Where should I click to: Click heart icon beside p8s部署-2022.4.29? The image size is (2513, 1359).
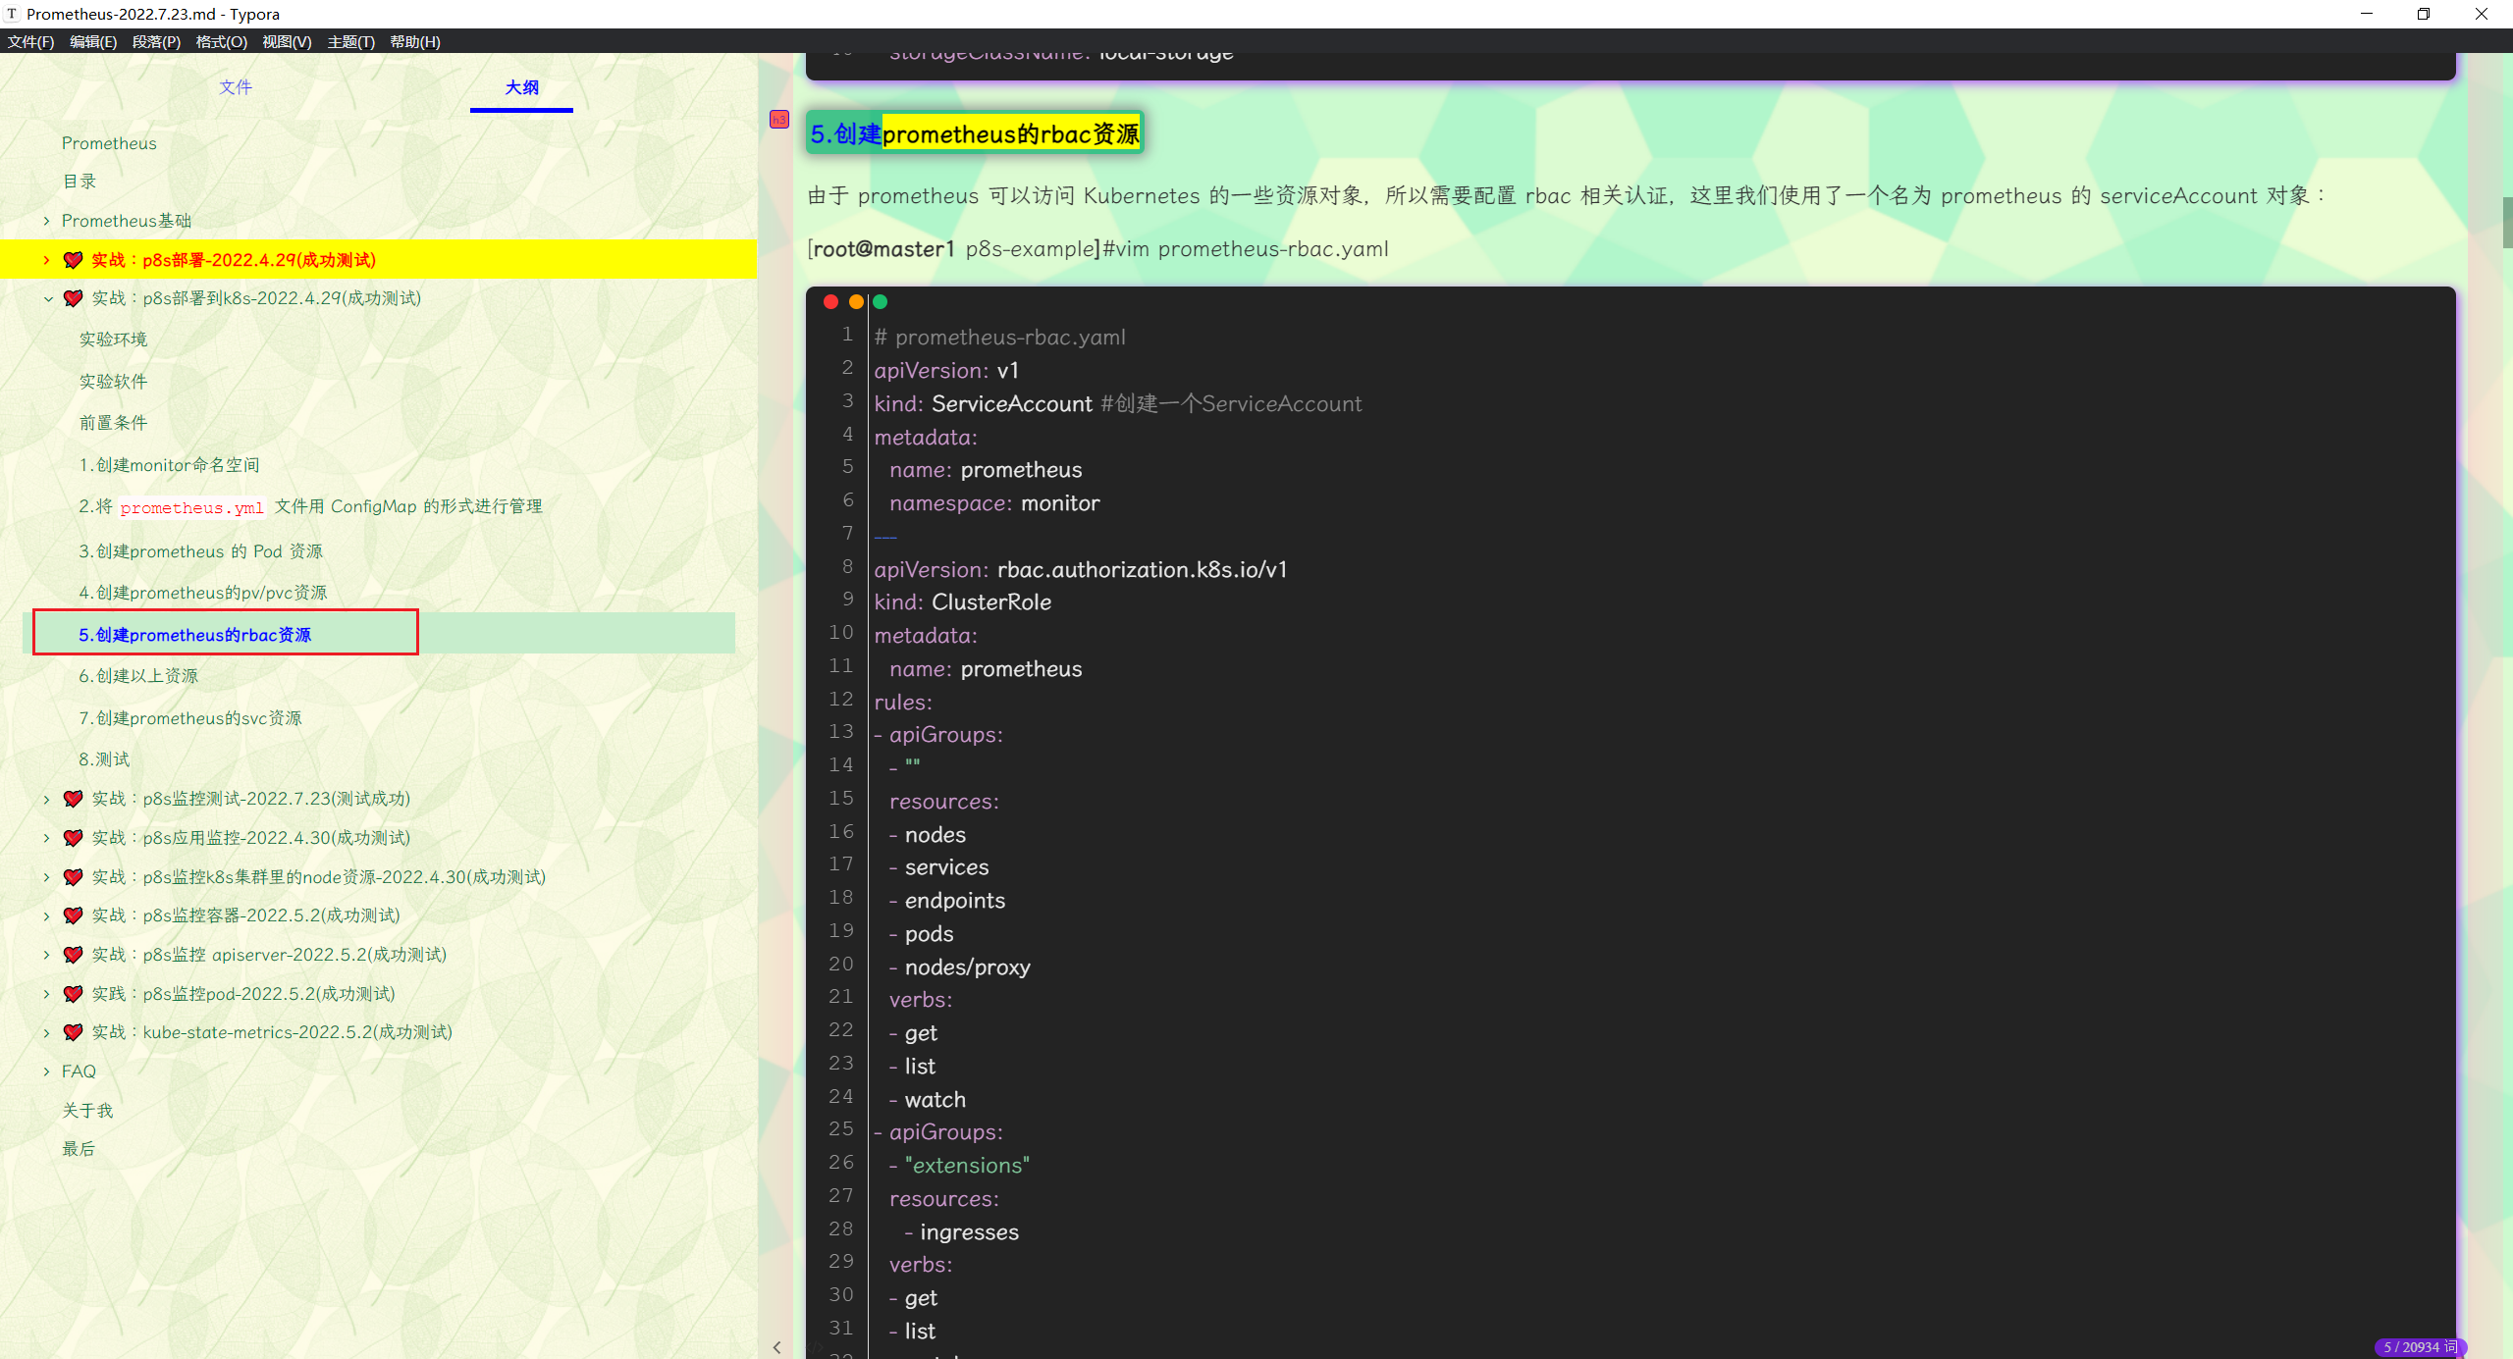[x=73, y=260]
